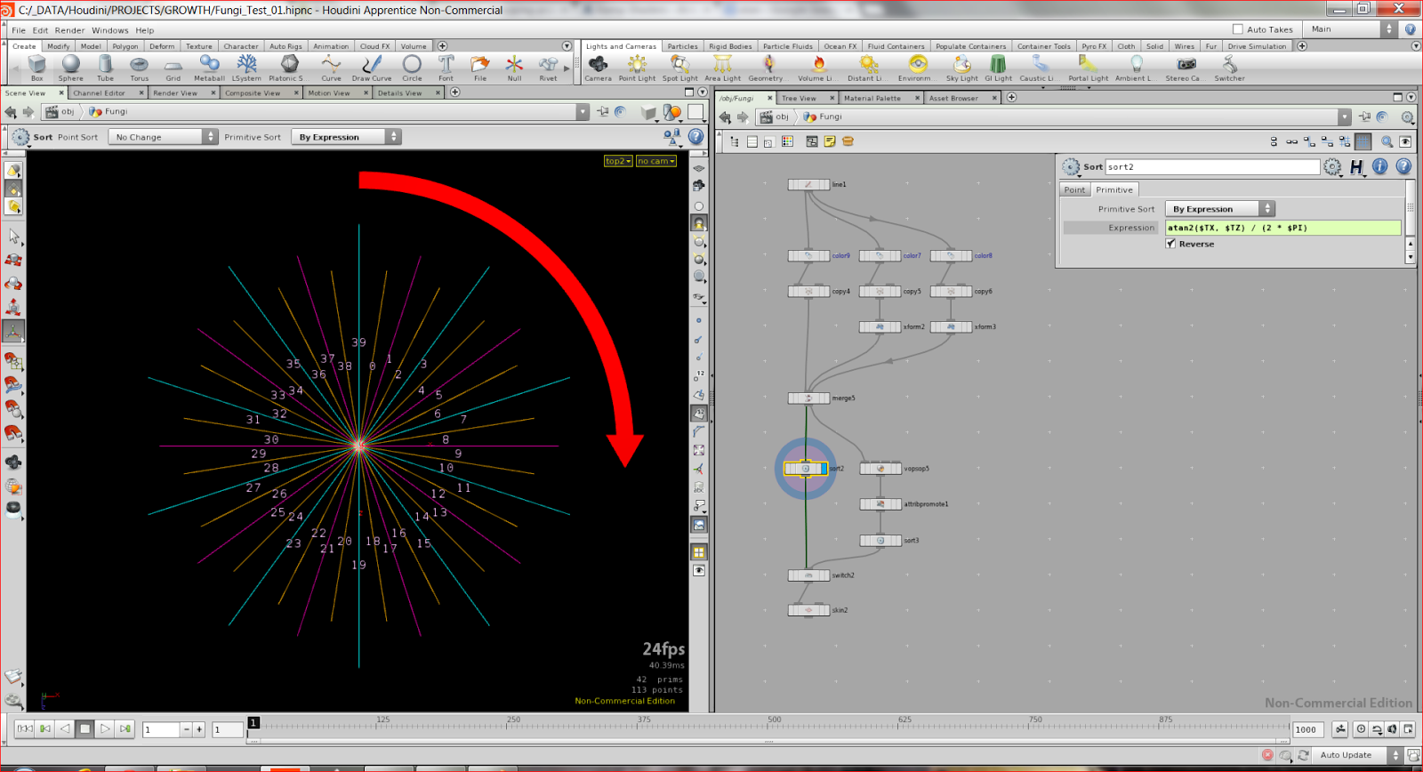Viewport: 1423px width, 772px height.
Task: Create a Sky Light
Action: (x=961, y=68)
